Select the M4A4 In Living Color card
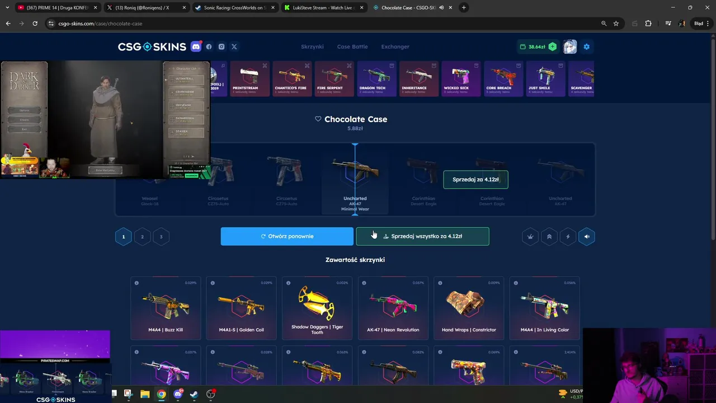The height and width of the screenshot is (403, 716). coord(545,308)
